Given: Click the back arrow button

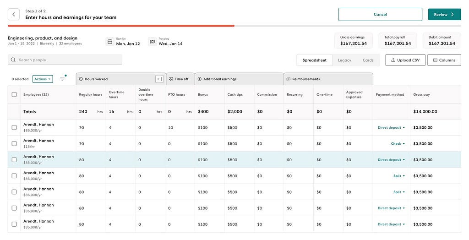Looking at the screenshot, I should pos(14,14).
